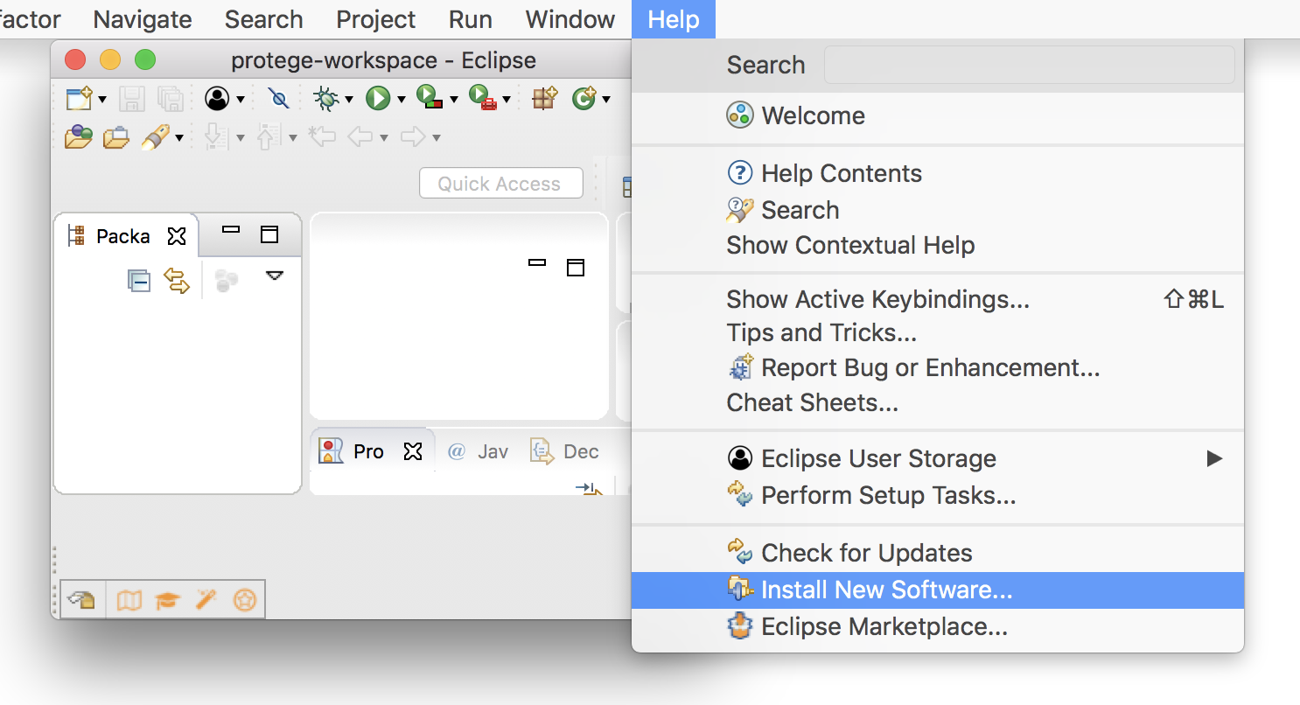1300x705 pixels.
Task: Click the Coverage run icon with red-green bar
Action: point(430,97)
